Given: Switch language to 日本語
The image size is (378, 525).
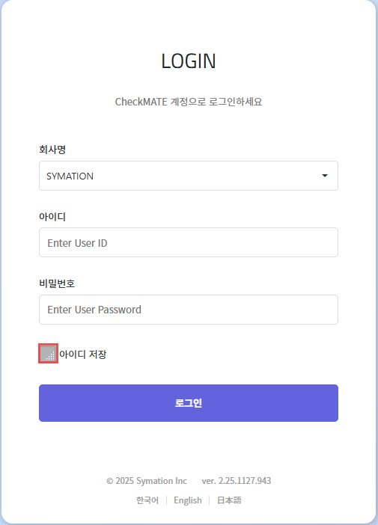Looking at the screenshot, I should pos(229,500).
